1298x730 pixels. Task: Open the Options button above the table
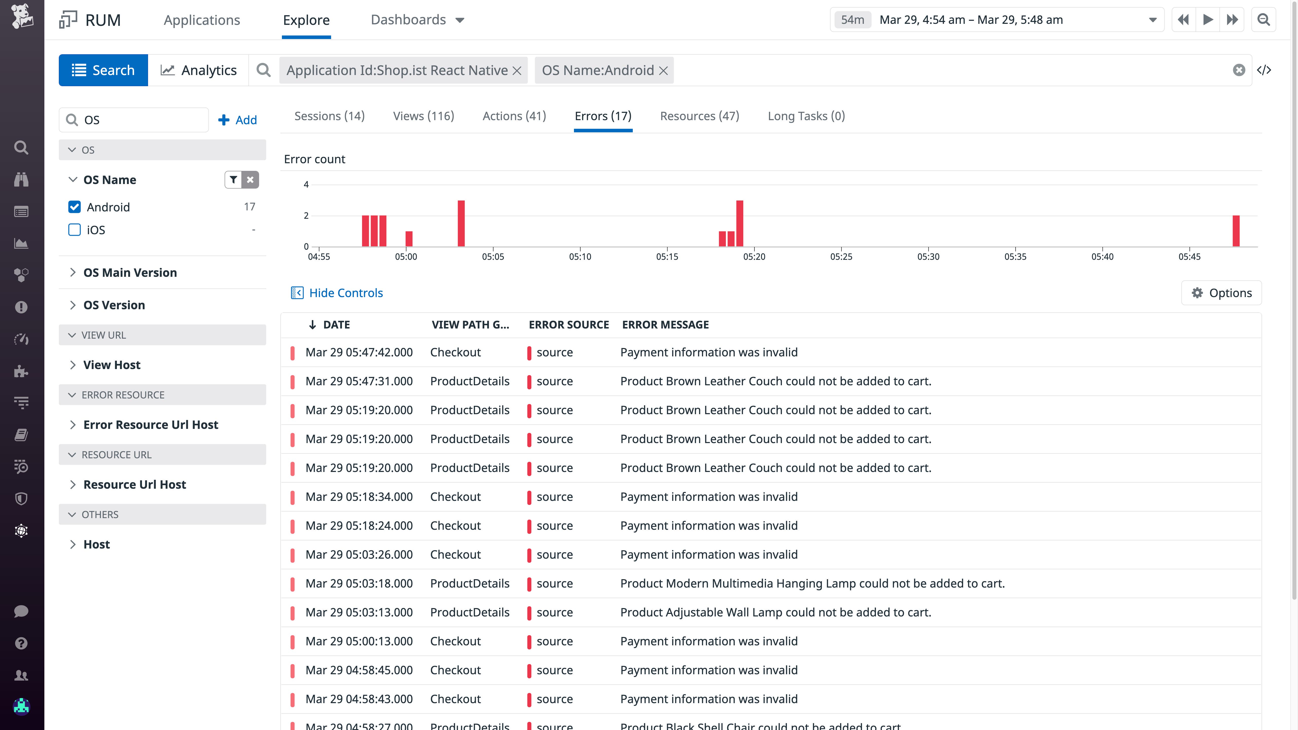pos(1221,293)
